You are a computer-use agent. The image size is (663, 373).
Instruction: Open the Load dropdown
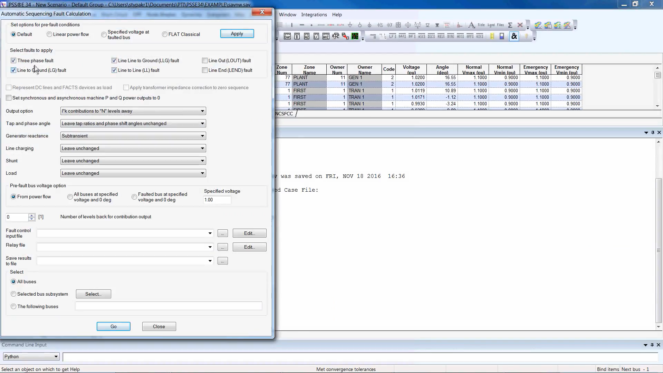pyautogui.click(x=133, y=173)
